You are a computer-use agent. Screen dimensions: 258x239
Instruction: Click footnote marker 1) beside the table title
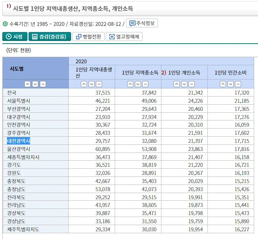(x=9, y=6)
